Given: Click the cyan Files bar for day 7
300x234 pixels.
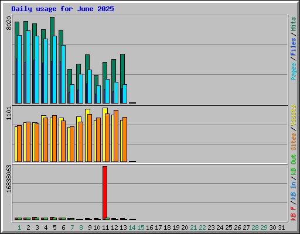Looking at the screenshot, I should click(72, 94).
